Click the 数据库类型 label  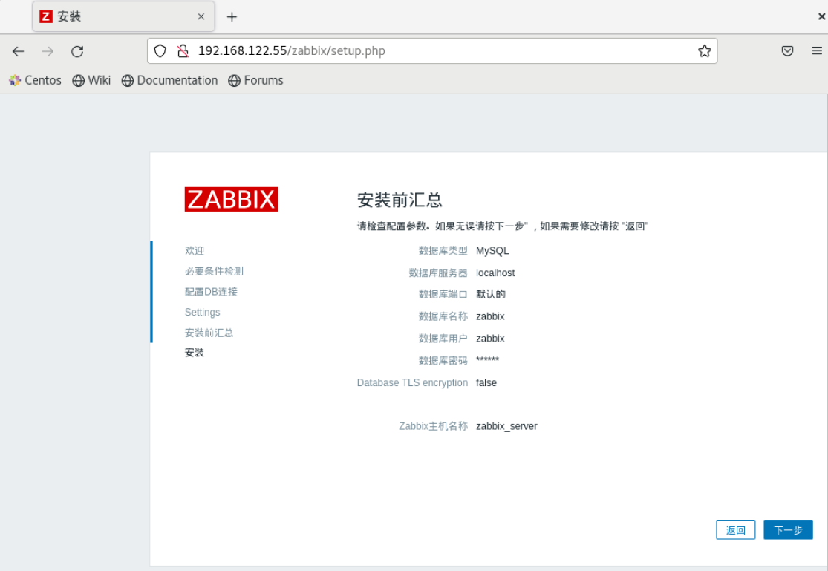coord(443,251)
